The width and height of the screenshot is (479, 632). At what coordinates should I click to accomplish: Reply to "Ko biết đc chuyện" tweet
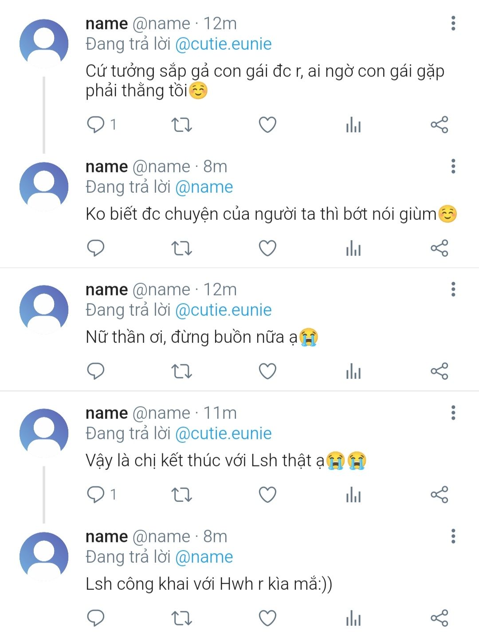(x=95, y=248)
